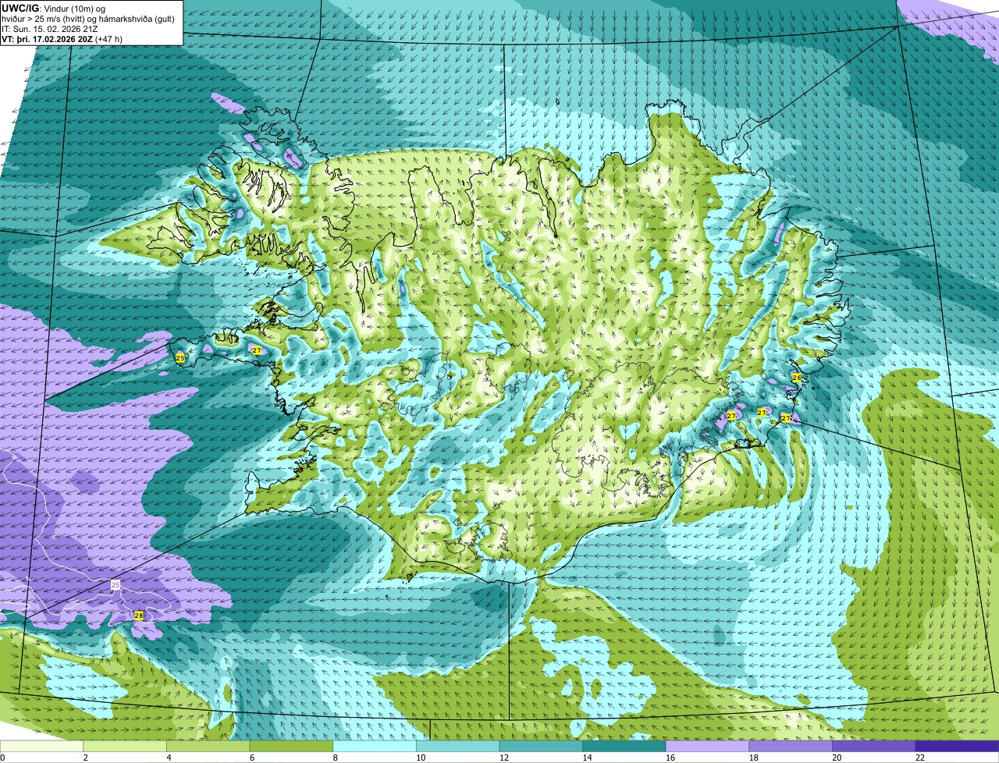
Task: Click the 20–22 m/s legend swatch
Action: [x=874, y=746]
